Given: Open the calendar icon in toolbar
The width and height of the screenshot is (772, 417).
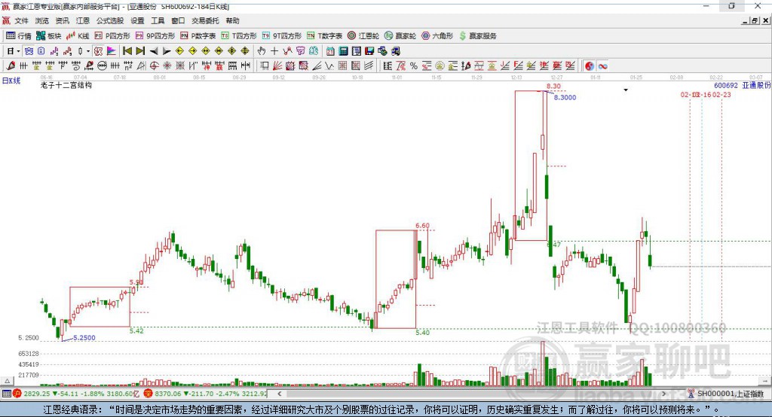Looking at the screenshot, I should point(330,51).
